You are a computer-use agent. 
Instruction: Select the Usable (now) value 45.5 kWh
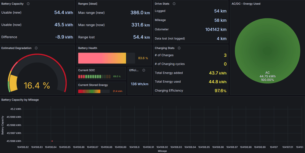click(64, 25)
